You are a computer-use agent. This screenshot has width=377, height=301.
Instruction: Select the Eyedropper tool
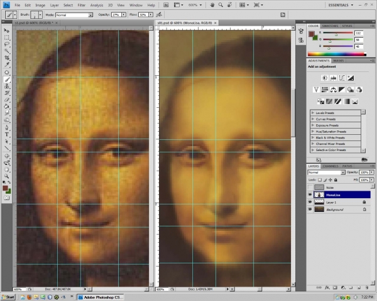pyautogui.click(x=6, y=65)
